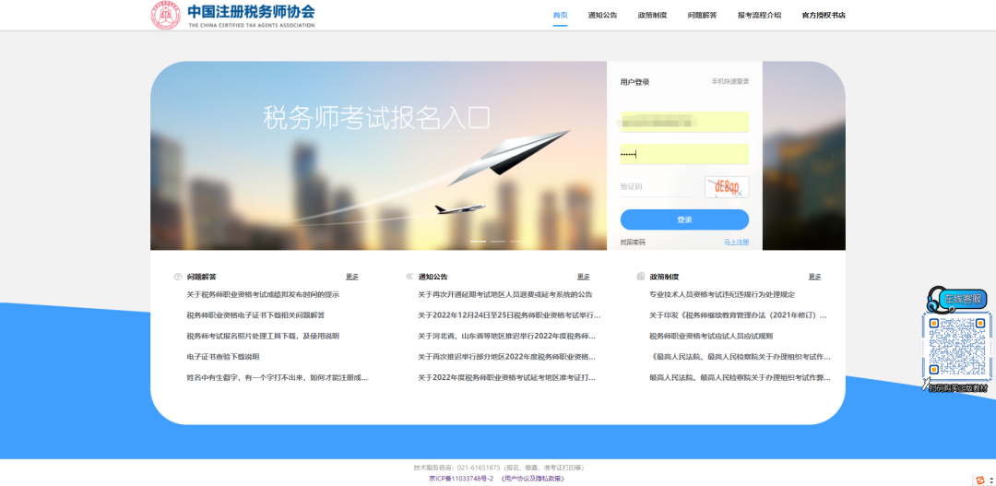Open the 问题解答 navigation tab
Screen dimensions: 996x486
702,16
